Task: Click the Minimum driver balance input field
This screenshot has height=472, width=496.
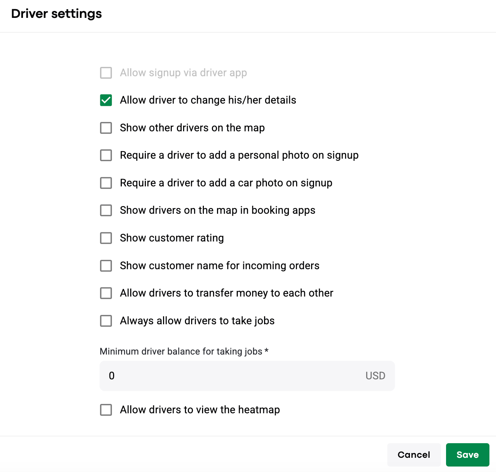Action: [x=233, y=376]
